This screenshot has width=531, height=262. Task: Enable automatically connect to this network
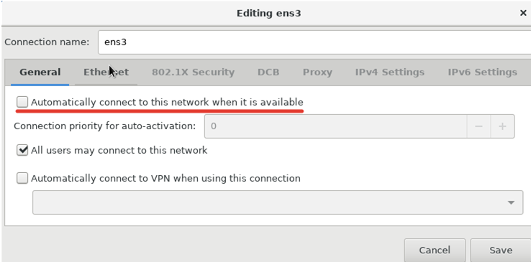coord(22,102)
